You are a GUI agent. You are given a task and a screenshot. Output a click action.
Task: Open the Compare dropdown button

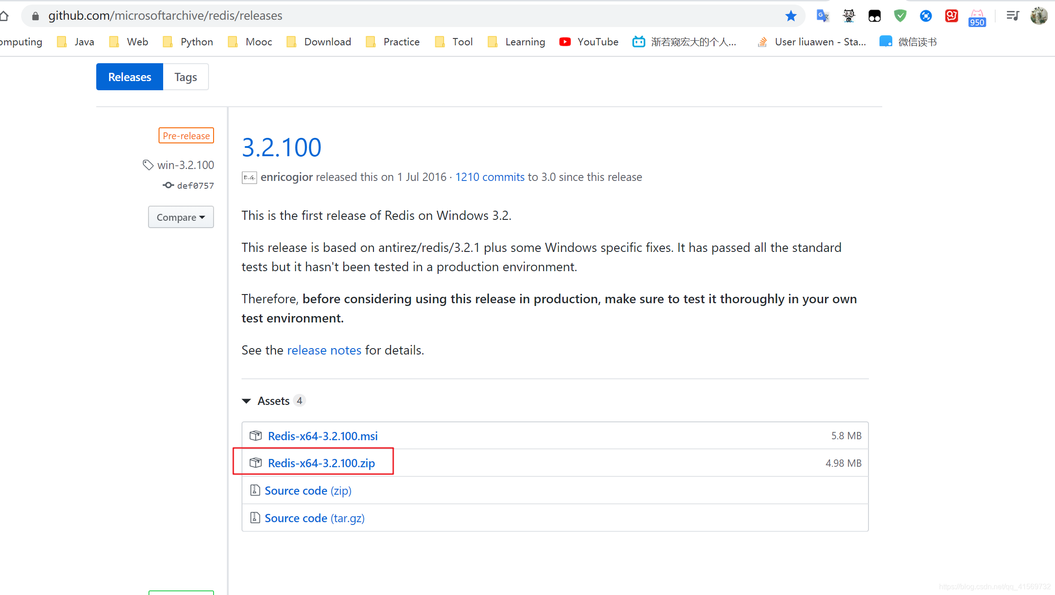tap(182, 217)
